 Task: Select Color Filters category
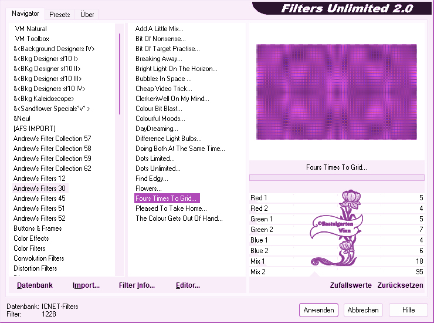[x=29, y=248]
